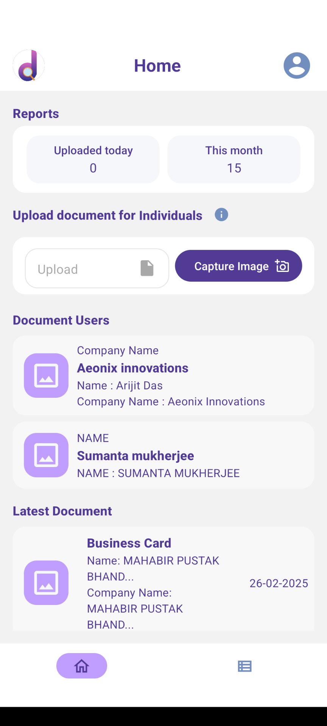Open the user profile icon
The width and height of the screenshot is (327, 726).
[x=297, y=66]
